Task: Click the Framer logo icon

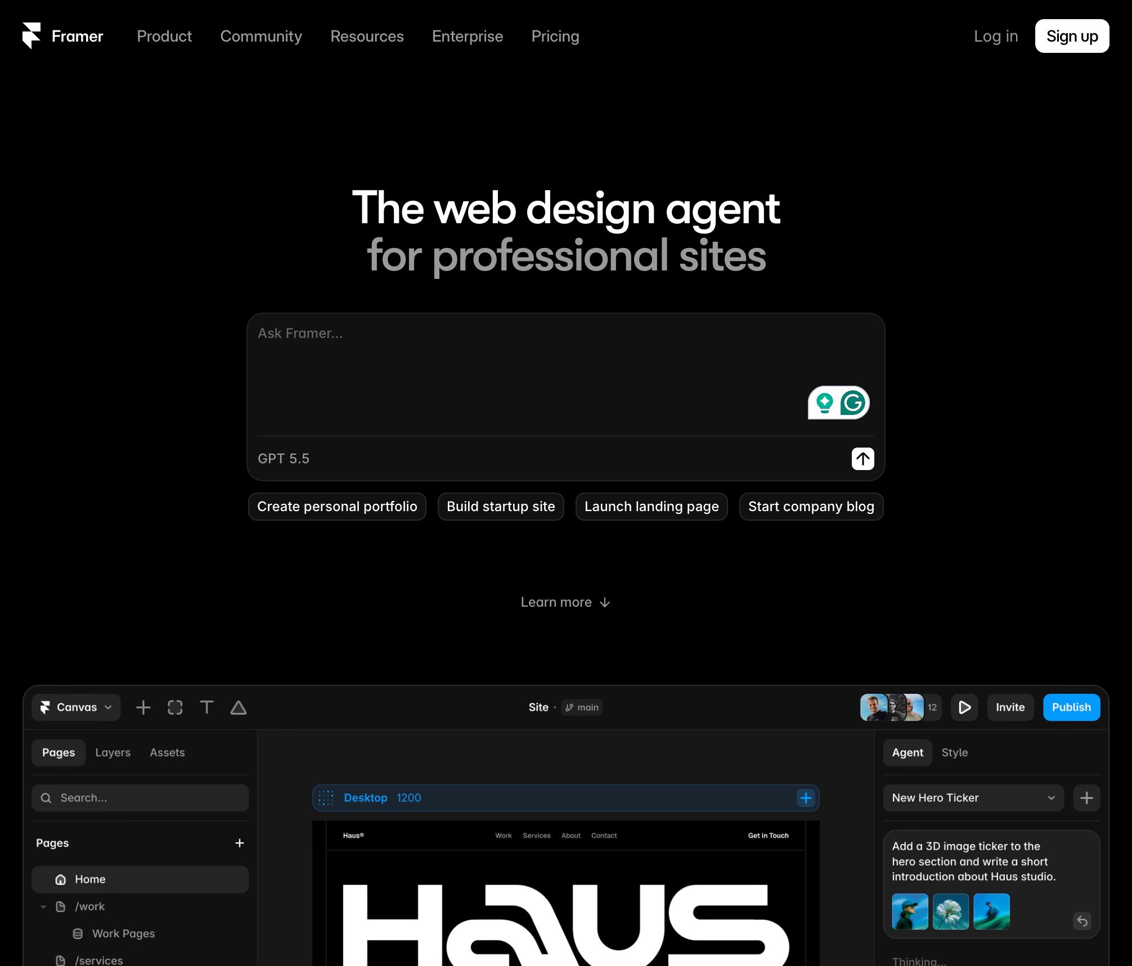Action: (x=32, y=36)
